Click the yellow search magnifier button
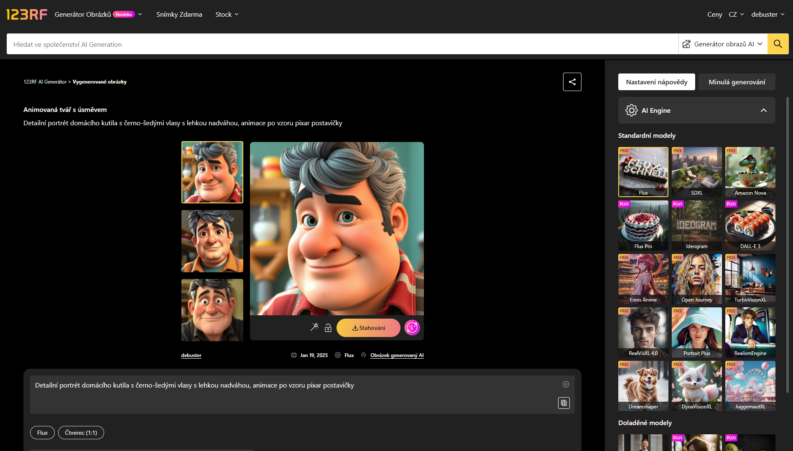The width and height of the screenshot is (793, 451). (x=778, y=44)
